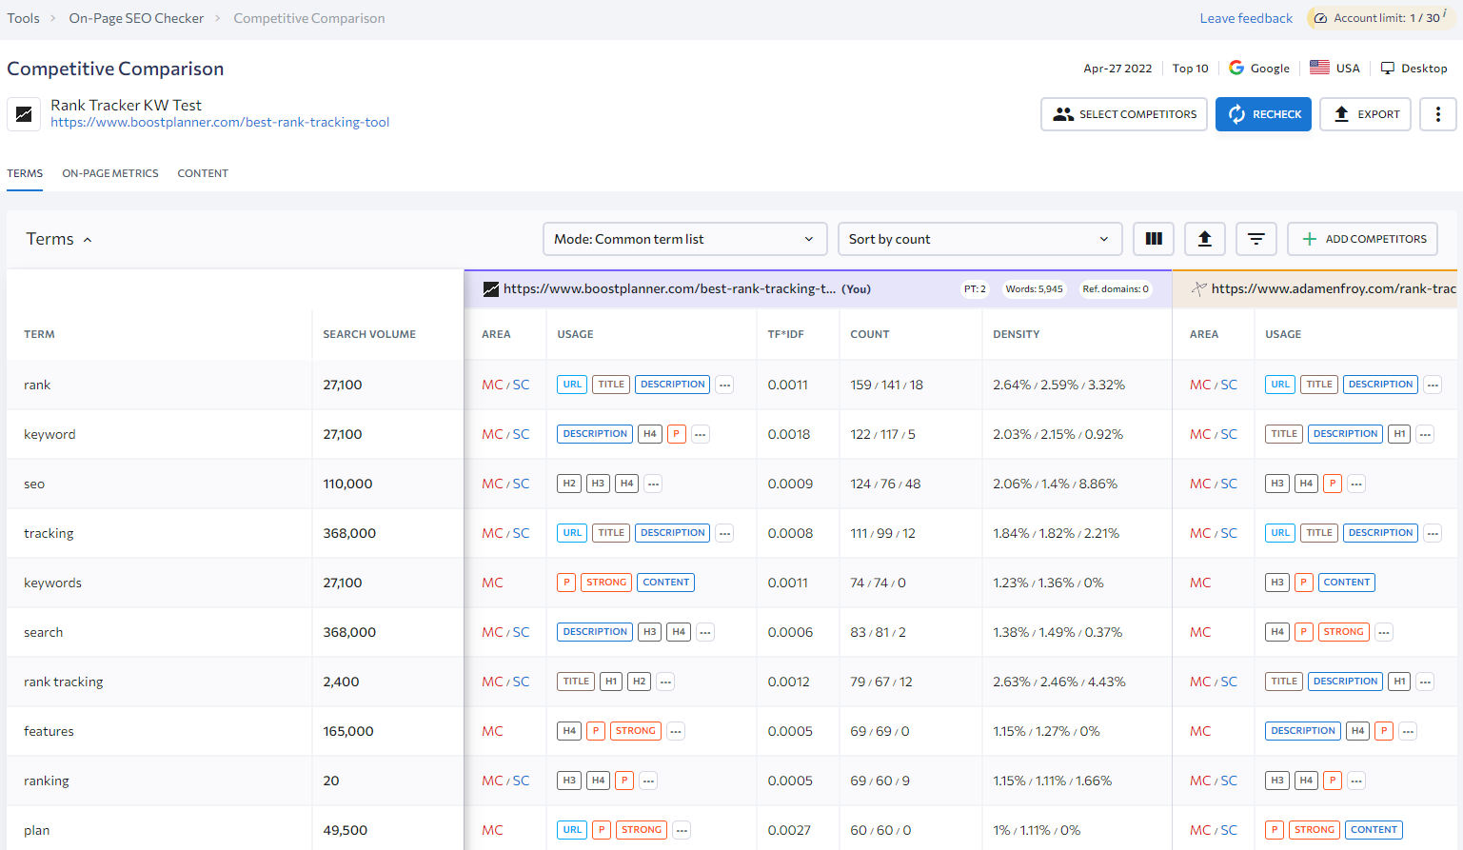Click the account limit gauge icon
This screenshot has height=850, width=1463.
[x=1320, y=18]
